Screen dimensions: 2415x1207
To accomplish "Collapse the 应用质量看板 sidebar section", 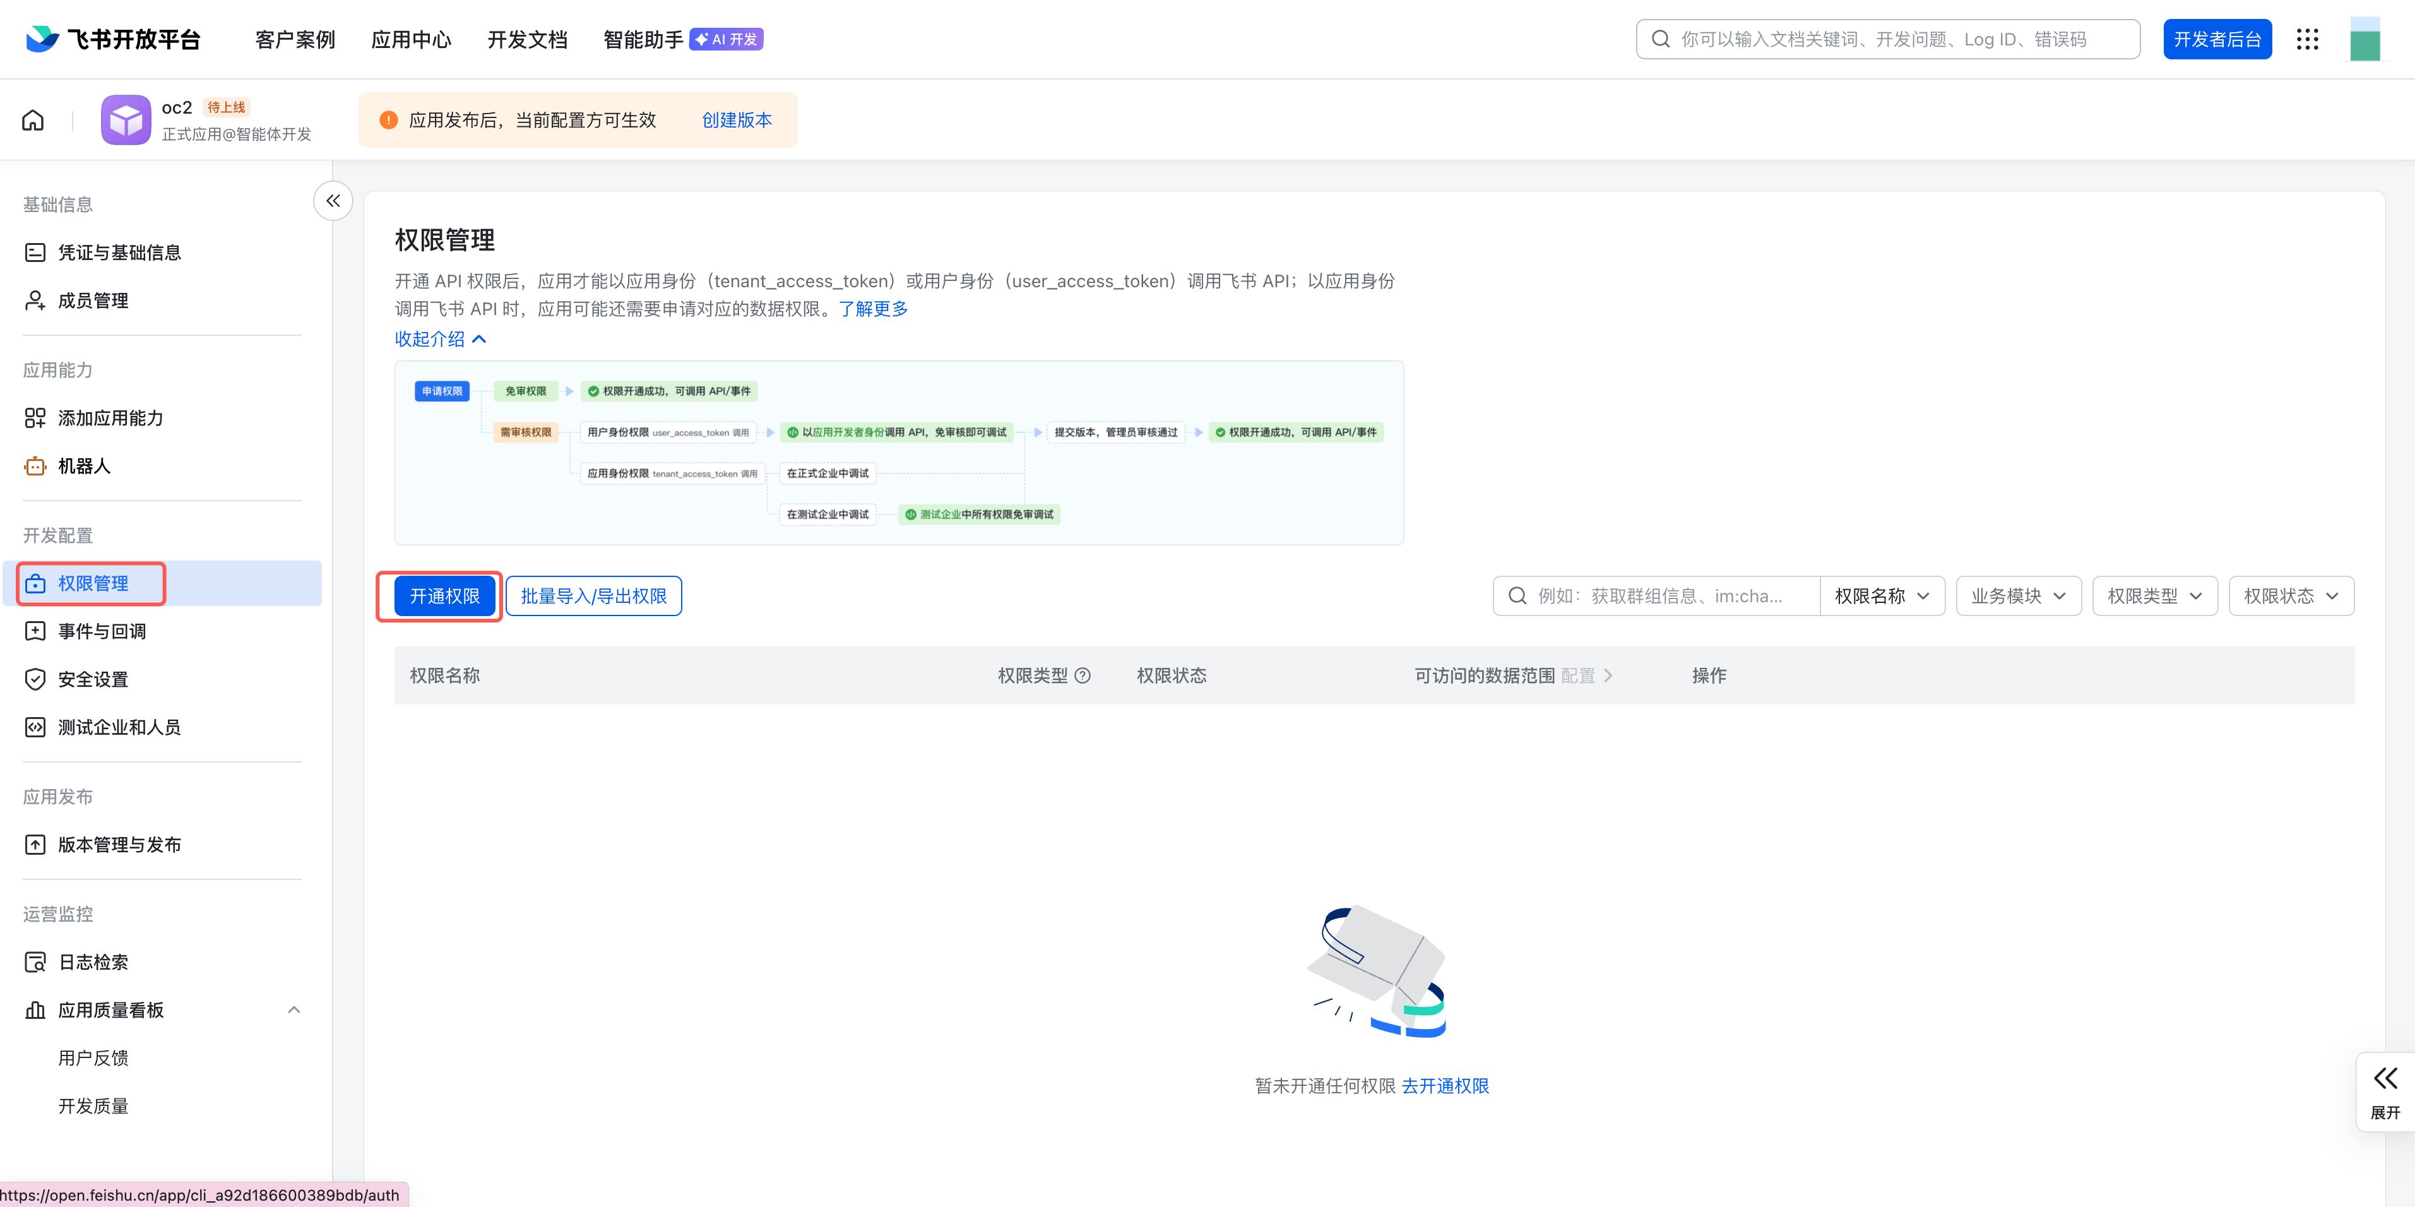I will click(x=294, y=1010).
